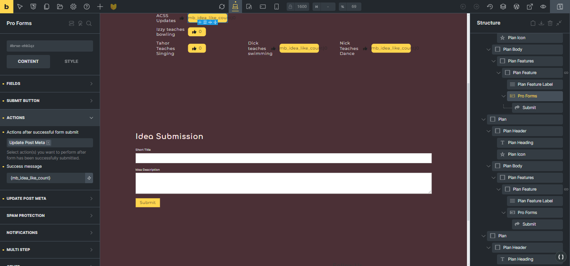Open the Pages panel in toolbar
The width and height of the screenshot is (570, 266).
coord(47,7)
